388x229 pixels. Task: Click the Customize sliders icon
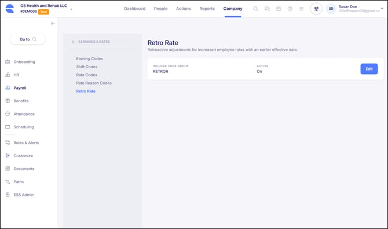pos(8,156)
